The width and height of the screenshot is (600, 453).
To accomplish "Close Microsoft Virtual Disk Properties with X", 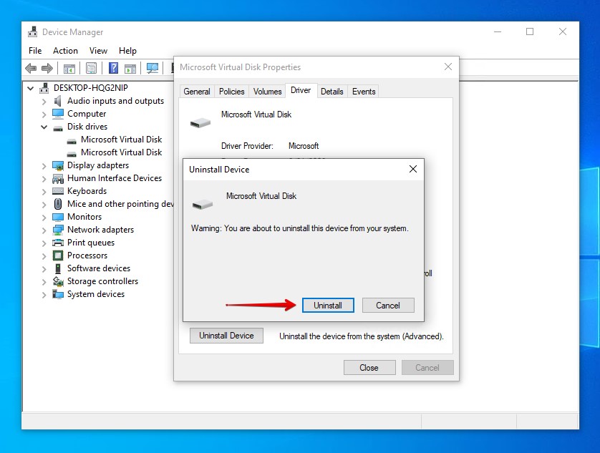I will tap(448, 67).
